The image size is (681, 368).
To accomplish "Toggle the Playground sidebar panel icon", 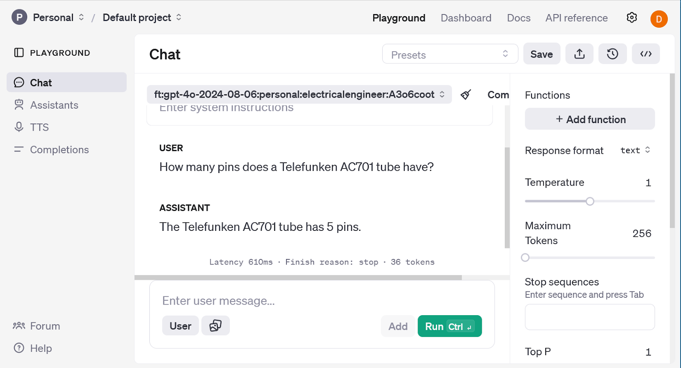I will 19,53.
